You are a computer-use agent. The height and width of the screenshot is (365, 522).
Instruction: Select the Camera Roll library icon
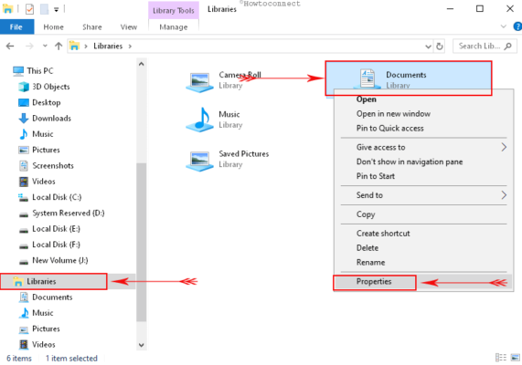pyautogui.click(x=199, y=82)
